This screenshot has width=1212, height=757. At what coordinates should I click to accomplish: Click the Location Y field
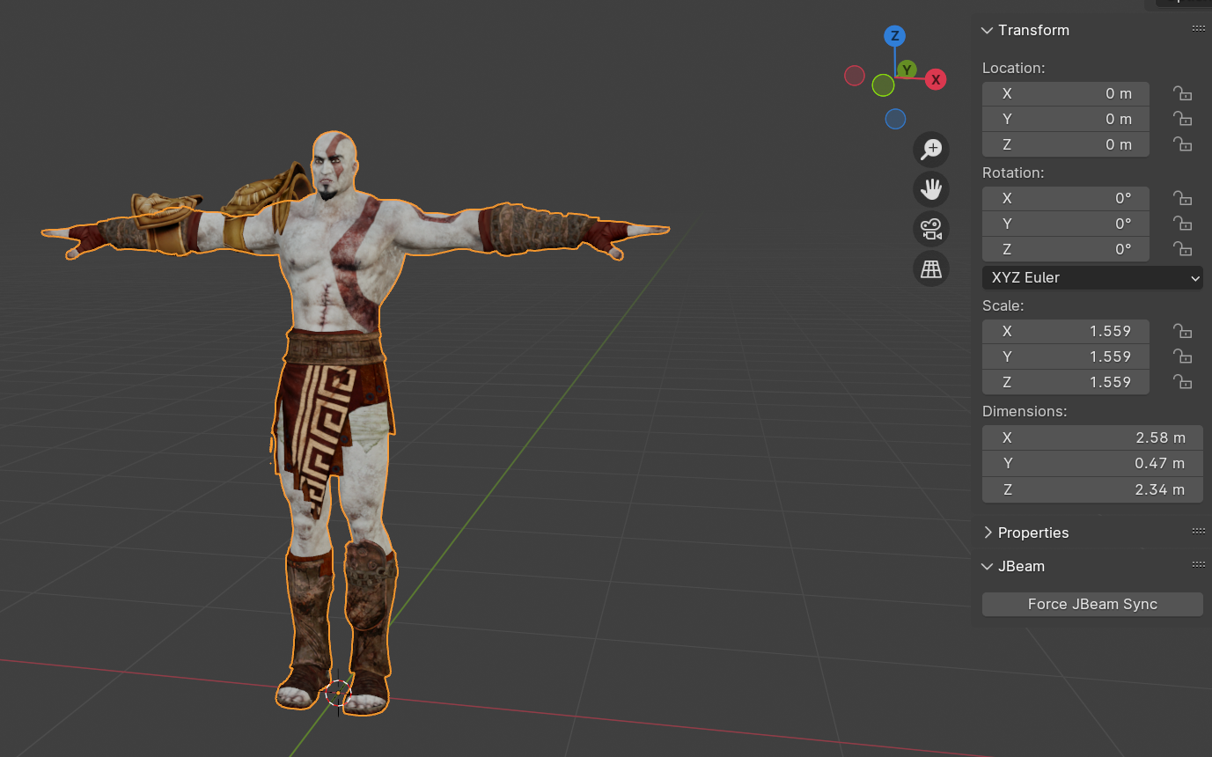1066,119
